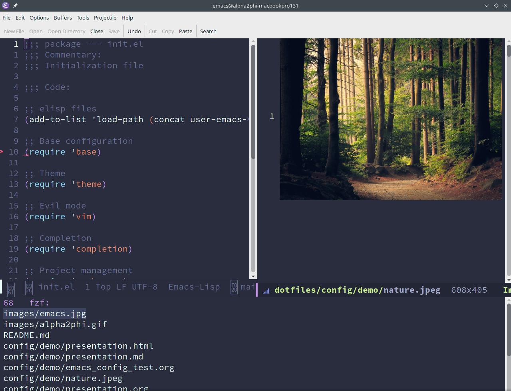Viewport: 511px width, 391px height.
Task: Click the Copy toolbar button
Action: [x=168, y=31]
